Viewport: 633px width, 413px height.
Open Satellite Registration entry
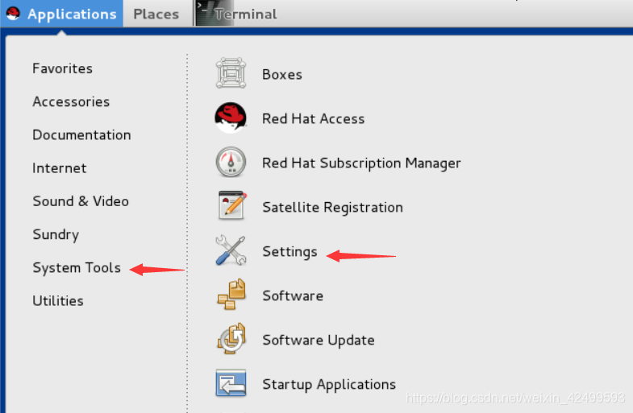(x=333, y=207)
